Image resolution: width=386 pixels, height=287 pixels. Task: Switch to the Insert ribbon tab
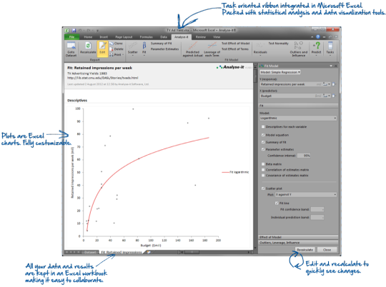pyautogui.click(x=104, y=37)
